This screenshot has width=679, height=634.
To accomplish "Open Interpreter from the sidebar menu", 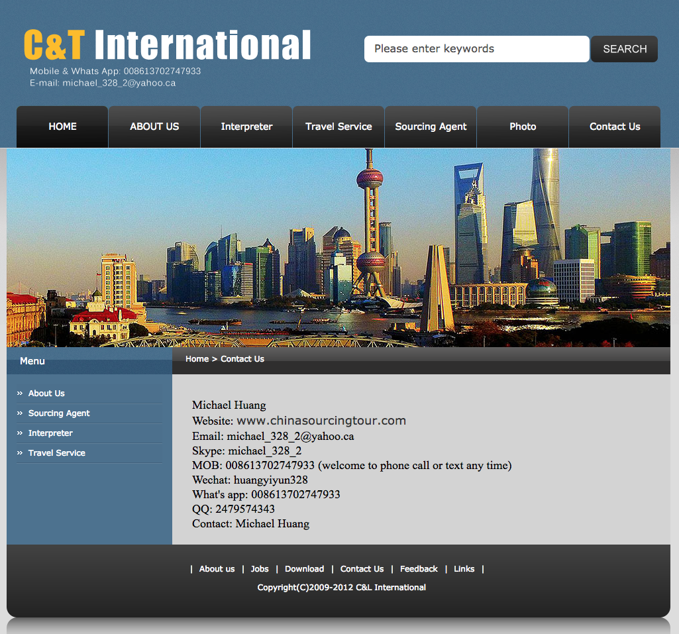I will 50,433.
